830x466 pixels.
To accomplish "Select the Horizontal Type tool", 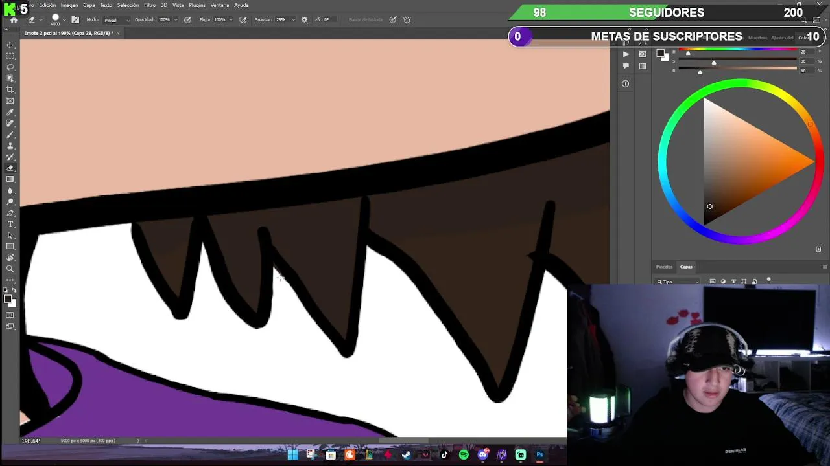I will (10, 224).
